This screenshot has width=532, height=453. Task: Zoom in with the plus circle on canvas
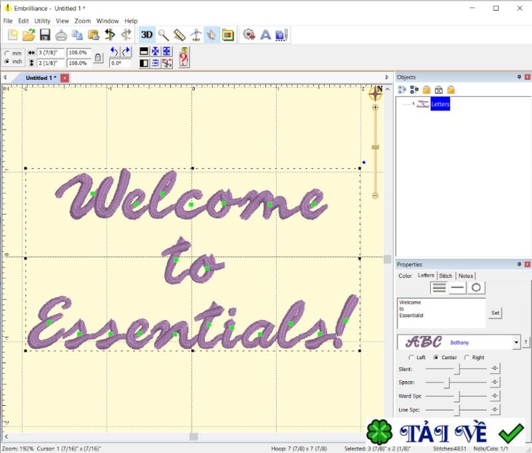point(375,108)
